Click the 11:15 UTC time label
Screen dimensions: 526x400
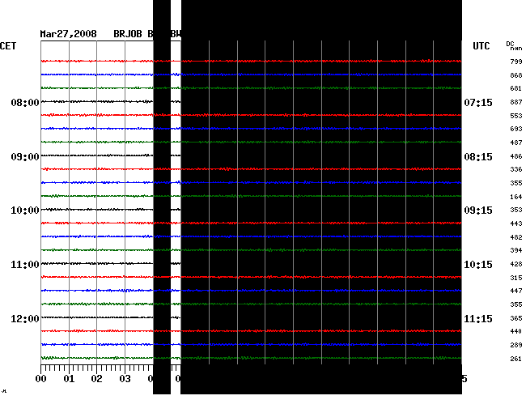click(x=478, y=318)
